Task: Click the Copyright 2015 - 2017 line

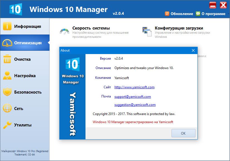Action: (x=134, y=114)
